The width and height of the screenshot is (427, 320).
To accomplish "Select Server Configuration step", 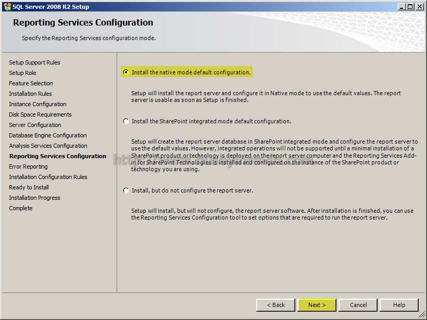I will (x=35, y=125).
